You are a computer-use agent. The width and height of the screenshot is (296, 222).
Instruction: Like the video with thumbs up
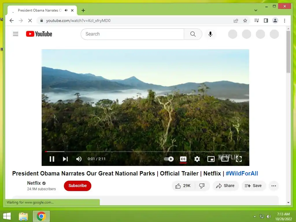pyautogui.click(x=183, y=186)
